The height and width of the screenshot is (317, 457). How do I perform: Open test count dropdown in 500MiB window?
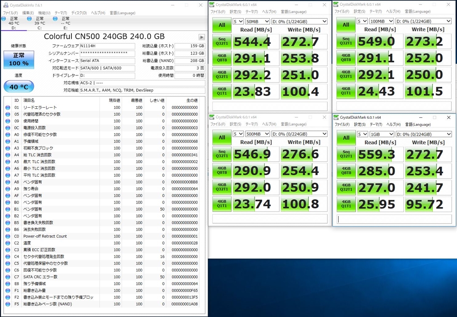[238, 134]
